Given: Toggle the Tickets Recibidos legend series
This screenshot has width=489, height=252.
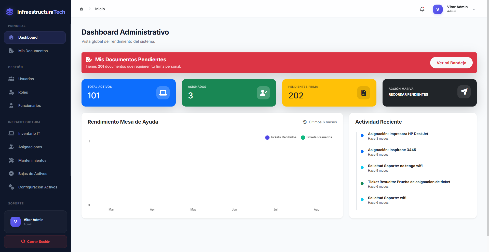Looking at the screenshot, I should tap(281, 137).
